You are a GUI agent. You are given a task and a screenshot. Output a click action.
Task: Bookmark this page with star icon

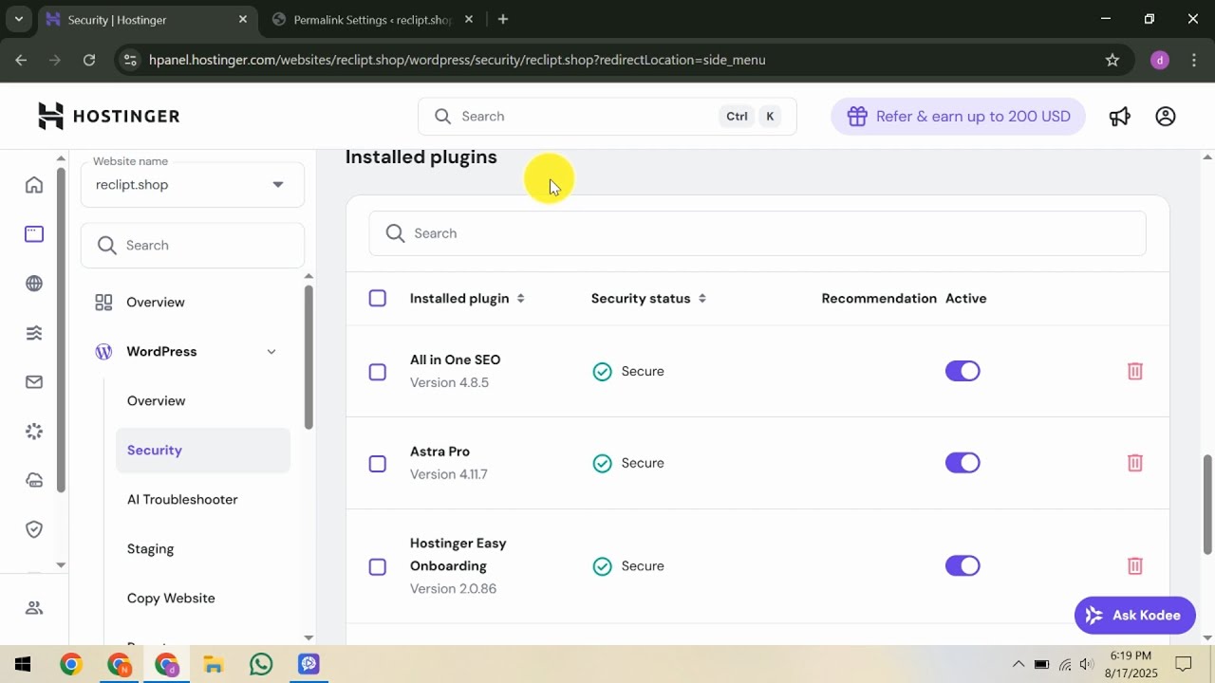click(x=1112, y=60)
